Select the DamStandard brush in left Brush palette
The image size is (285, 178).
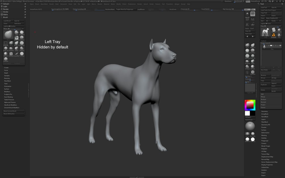pyautogui.click(x=6, y=49)
